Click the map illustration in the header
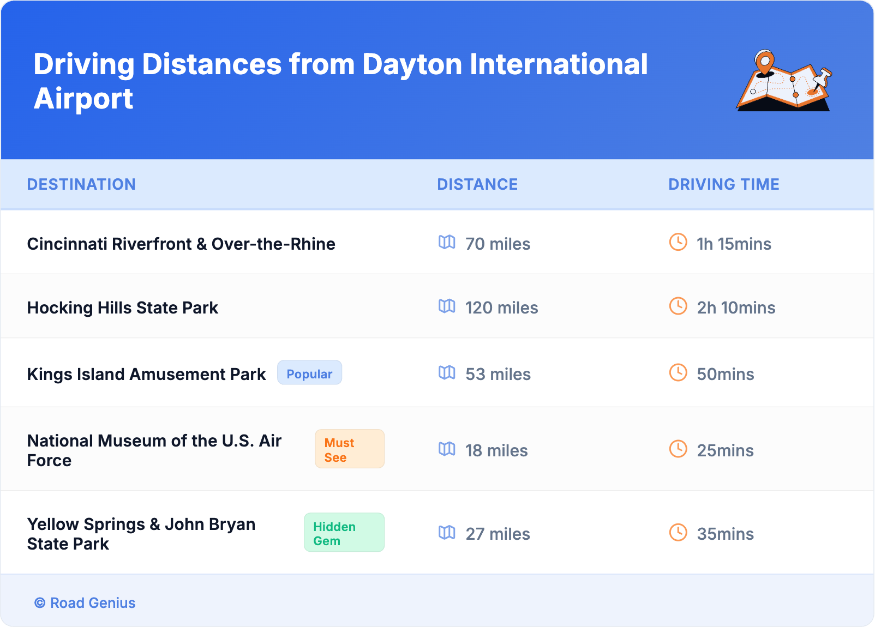875x627 pixels. [783, 81]
